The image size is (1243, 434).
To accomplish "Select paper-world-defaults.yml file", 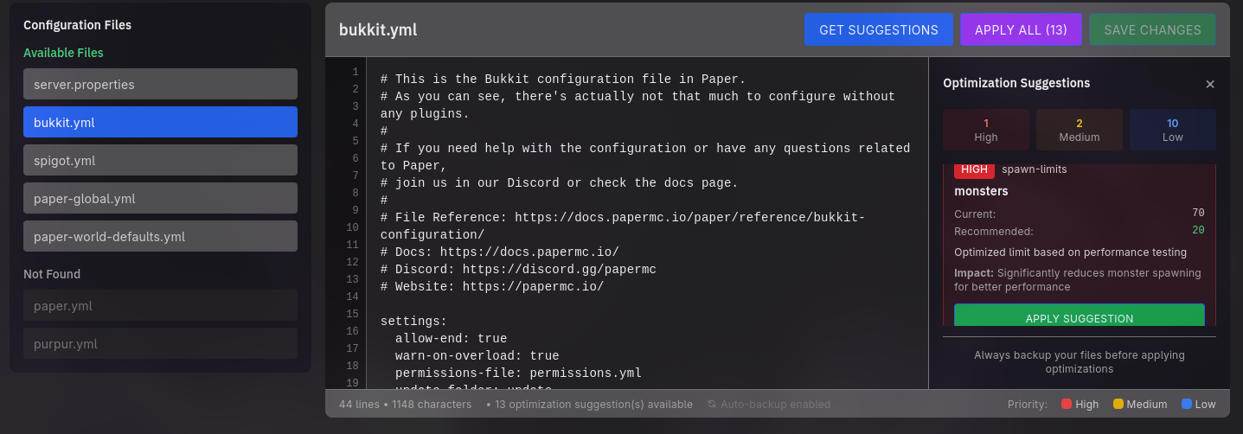I will click(160, 236).
